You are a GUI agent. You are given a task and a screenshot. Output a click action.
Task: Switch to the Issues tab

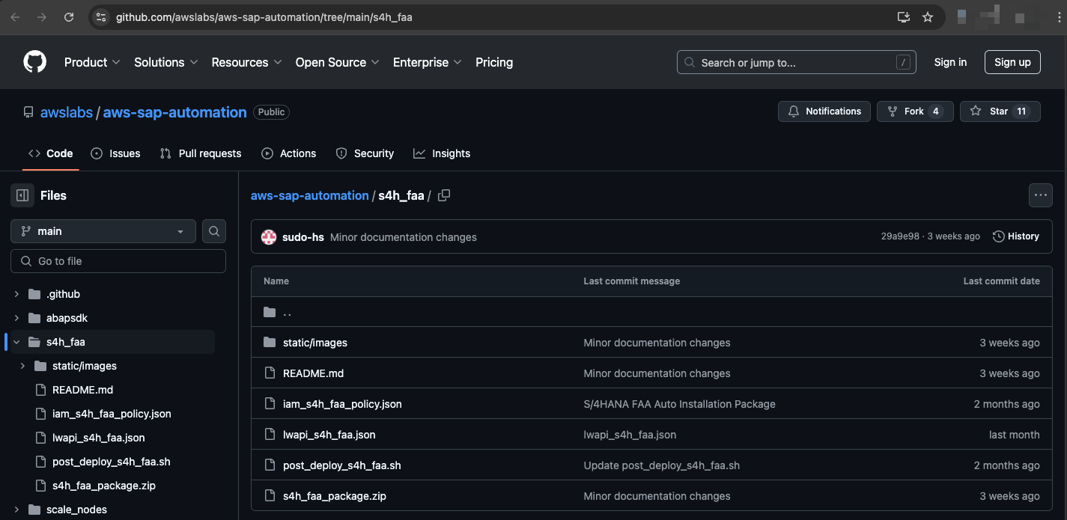[115, 153]
